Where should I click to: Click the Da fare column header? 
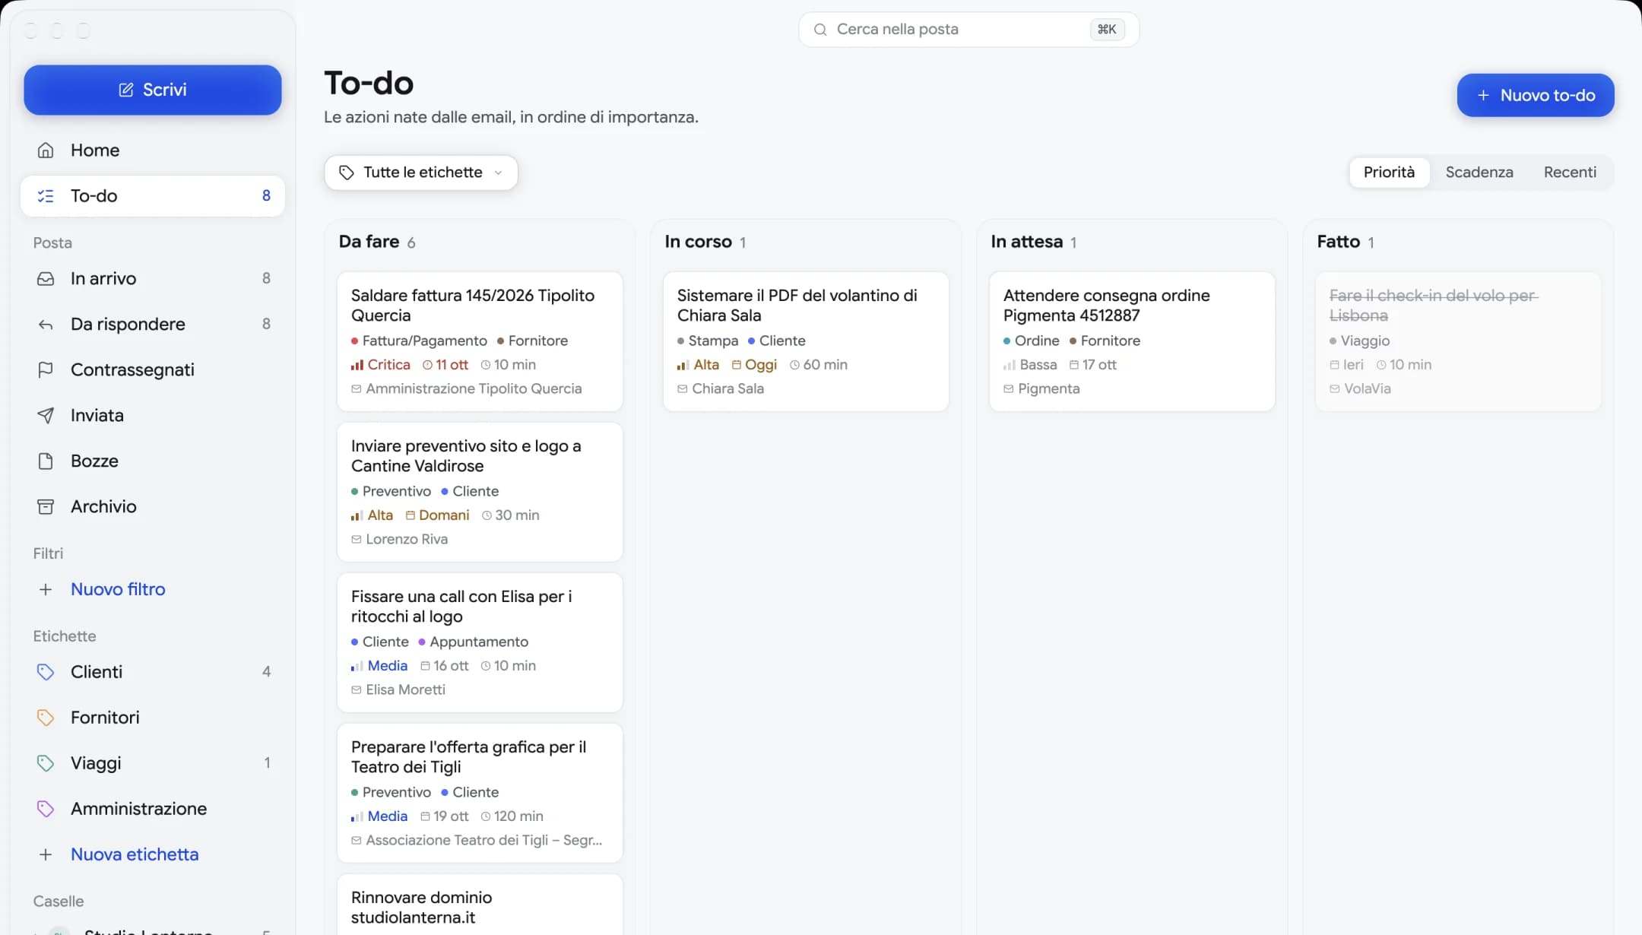coord(369,242)
